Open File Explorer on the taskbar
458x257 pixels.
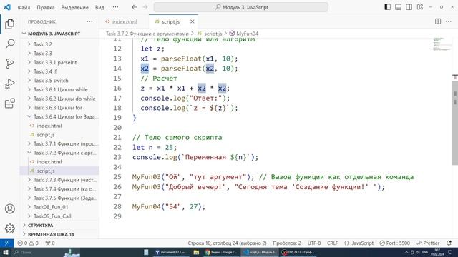[196, 252]
